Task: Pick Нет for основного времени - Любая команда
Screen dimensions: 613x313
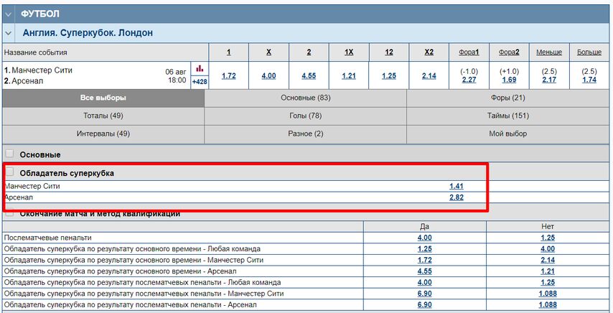Action: point(548,249)
